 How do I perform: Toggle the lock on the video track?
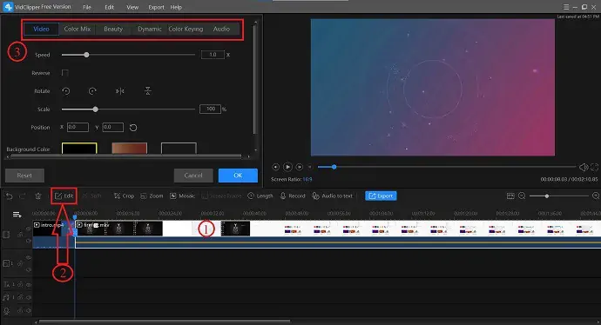tap(20, 234)
